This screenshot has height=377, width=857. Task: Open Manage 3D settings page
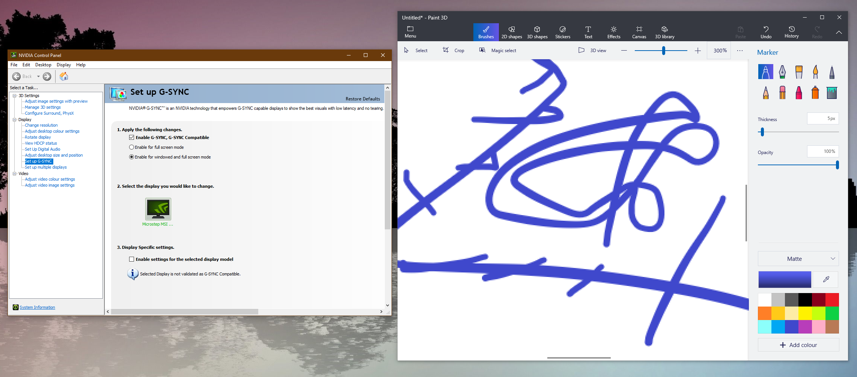point(43,107)
